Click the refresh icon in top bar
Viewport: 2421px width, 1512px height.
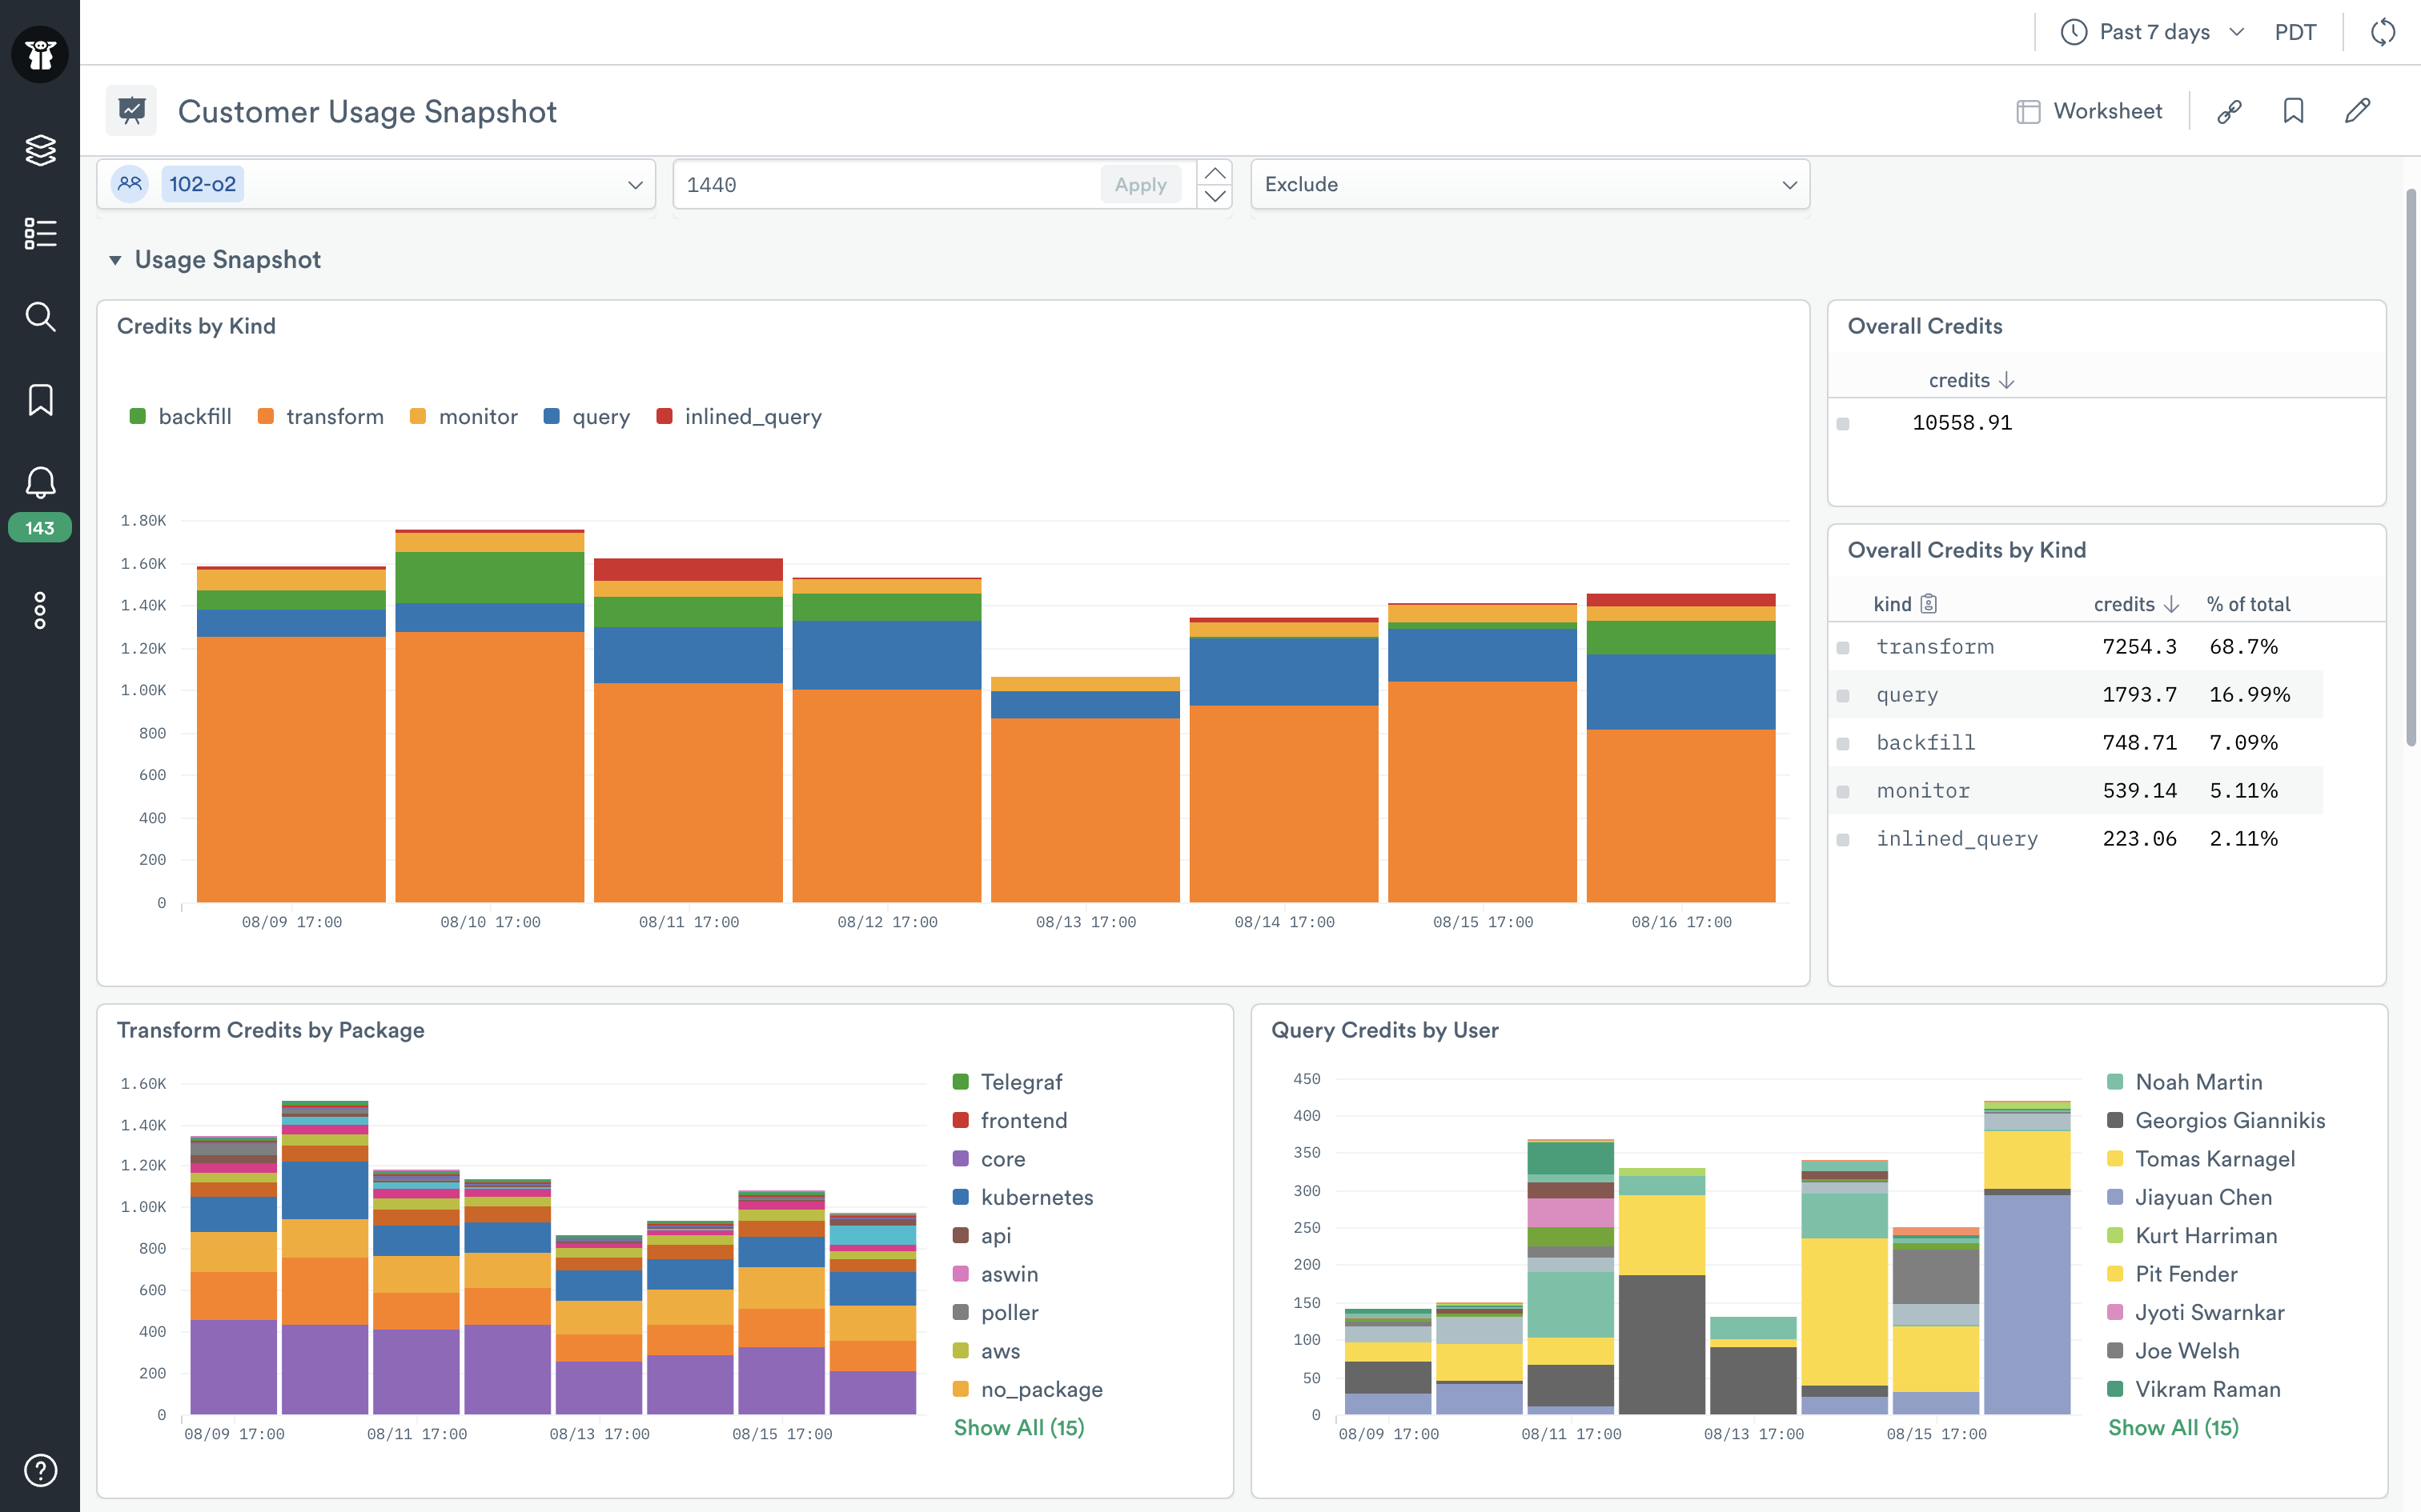(2383, 32)
